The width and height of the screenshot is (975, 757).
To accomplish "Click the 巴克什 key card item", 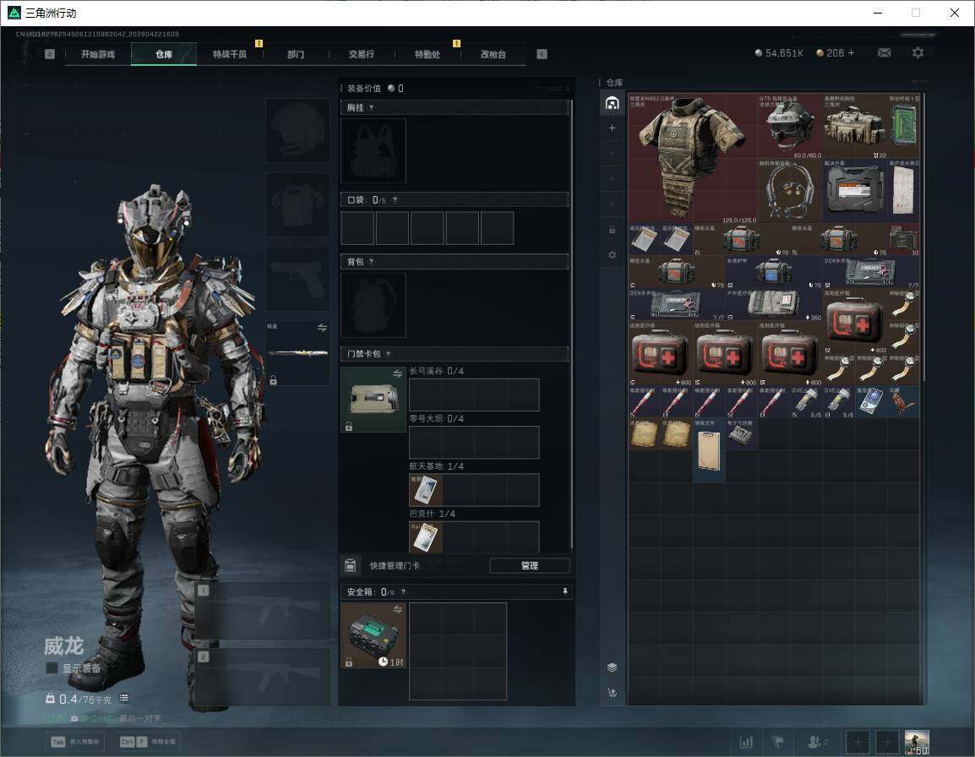I will (x=426, y=536).
